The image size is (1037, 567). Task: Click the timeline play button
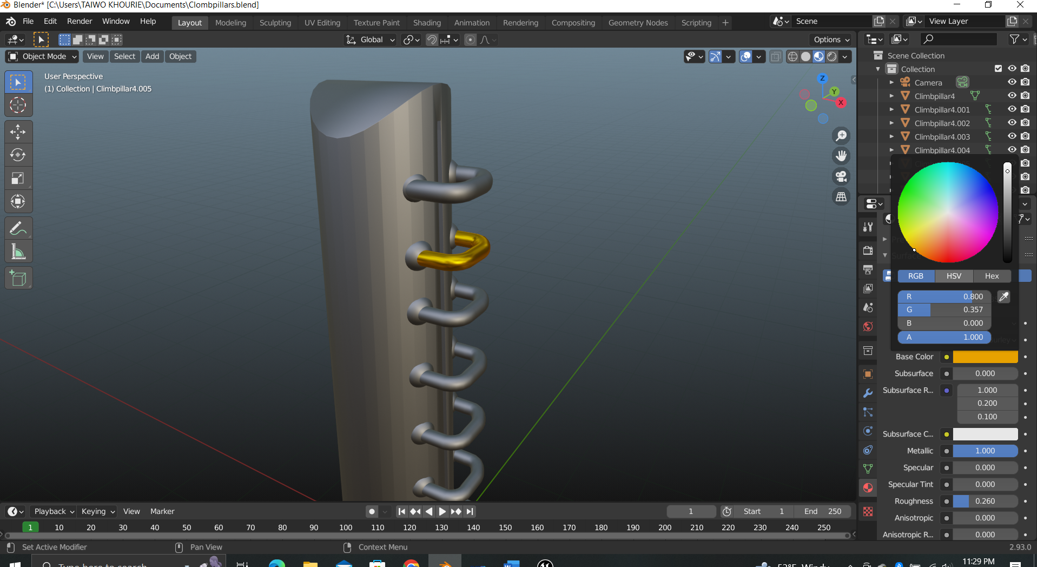442,511
